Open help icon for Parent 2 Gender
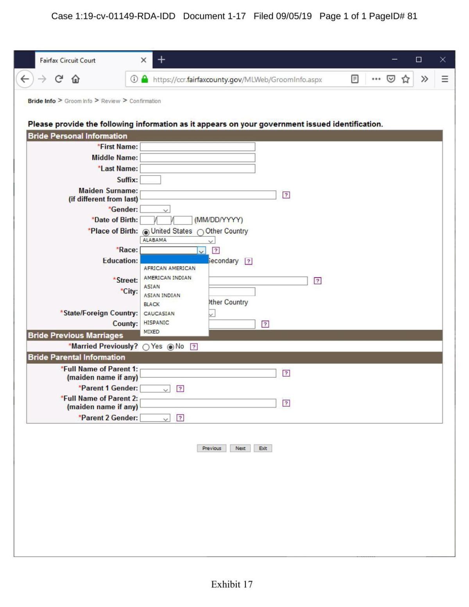The height and width of the screenshot is (607, 469). pyautogui.click(x=180, y=418)
